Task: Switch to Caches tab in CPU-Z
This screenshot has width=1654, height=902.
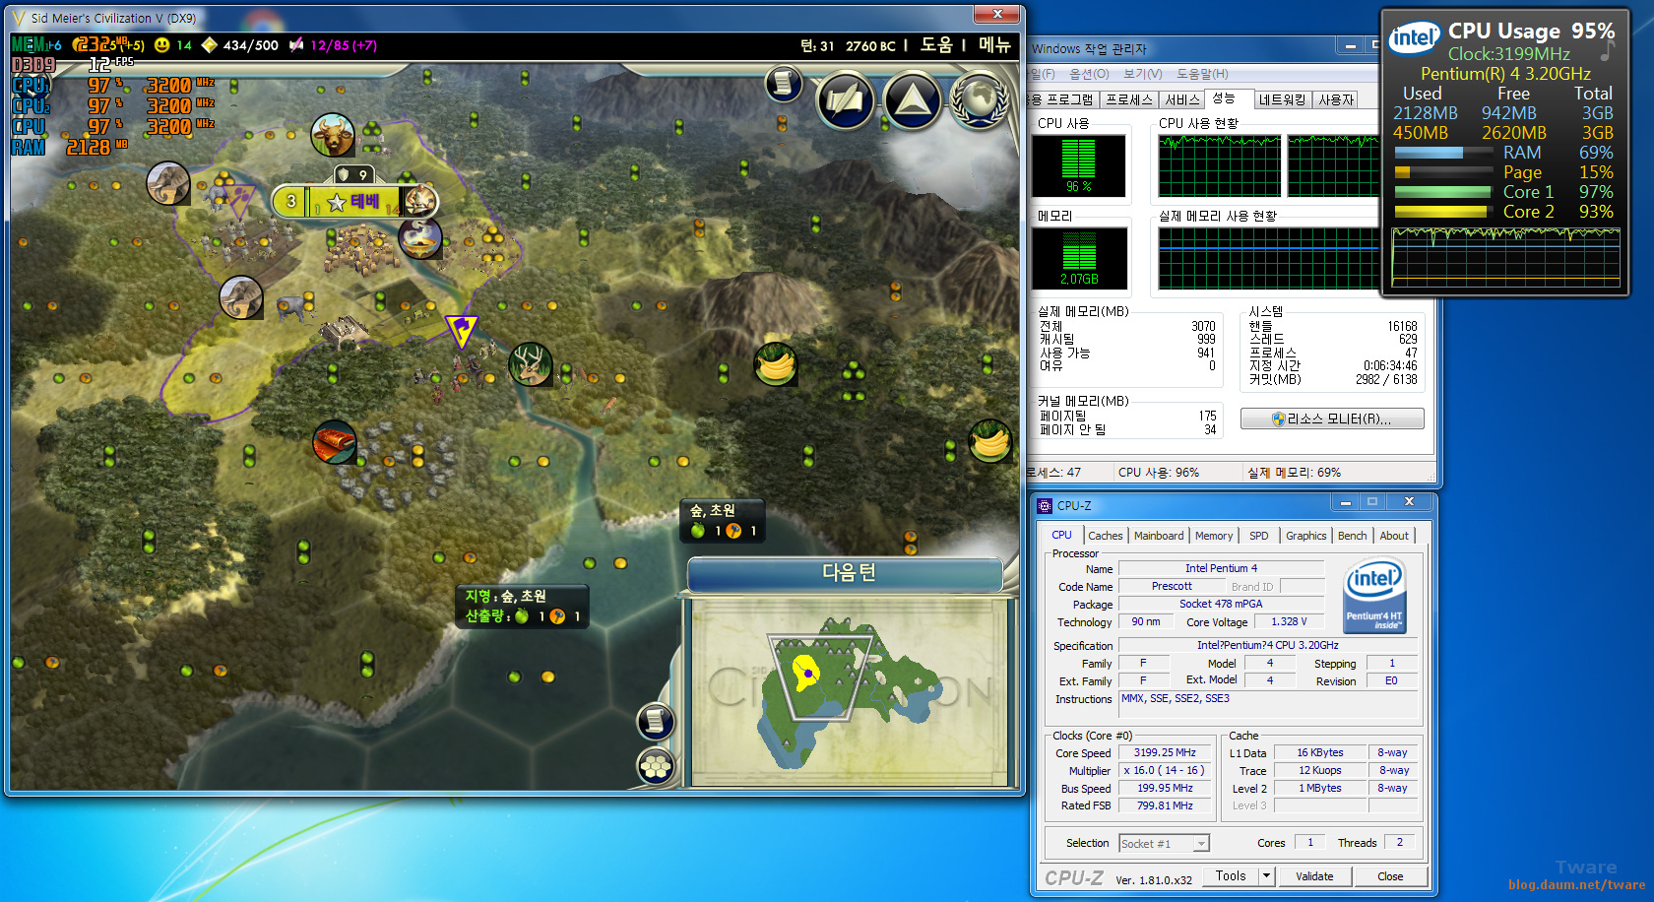Action: pyautogui.click(x=1105, y=536)
